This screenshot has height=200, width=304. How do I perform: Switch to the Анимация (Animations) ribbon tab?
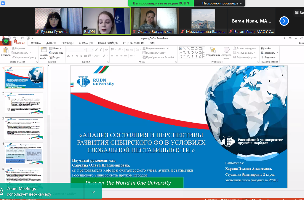tap(86, 43)
